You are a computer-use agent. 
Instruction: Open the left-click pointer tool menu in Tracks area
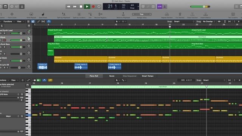[x=118, y=22]
